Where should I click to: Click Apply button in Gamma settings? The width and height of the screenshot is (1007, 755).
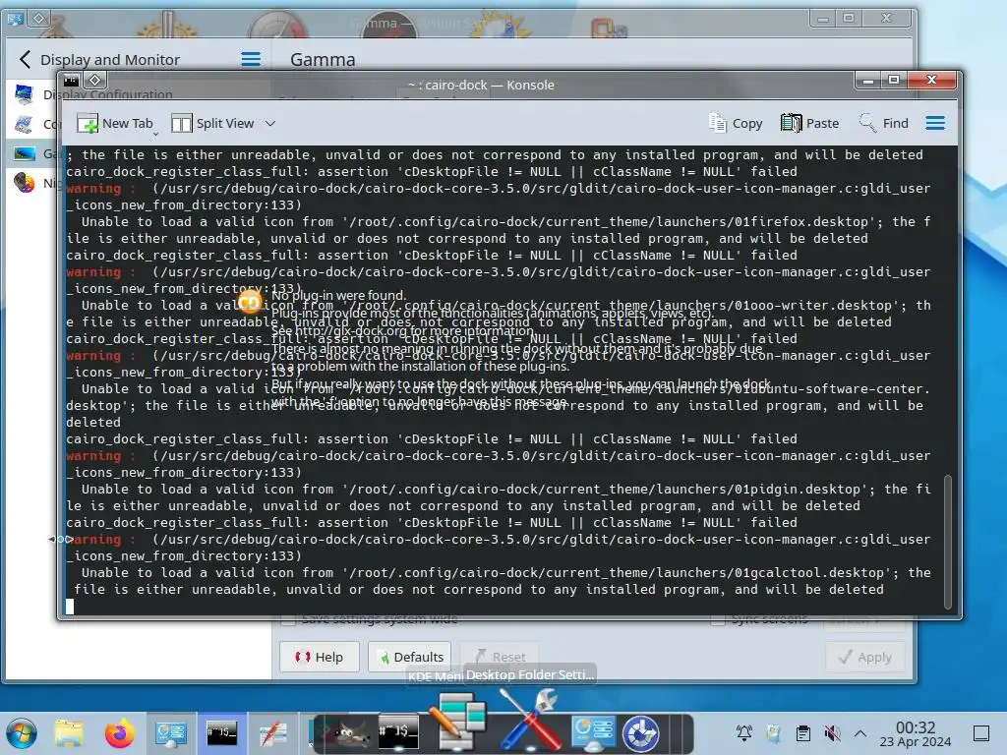pos(865,657)
